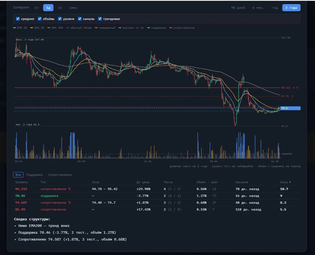Screen dimensions: 315x255
Task: Click the zone value 94.78 – 95.42
Action: (x=105, y=189)
